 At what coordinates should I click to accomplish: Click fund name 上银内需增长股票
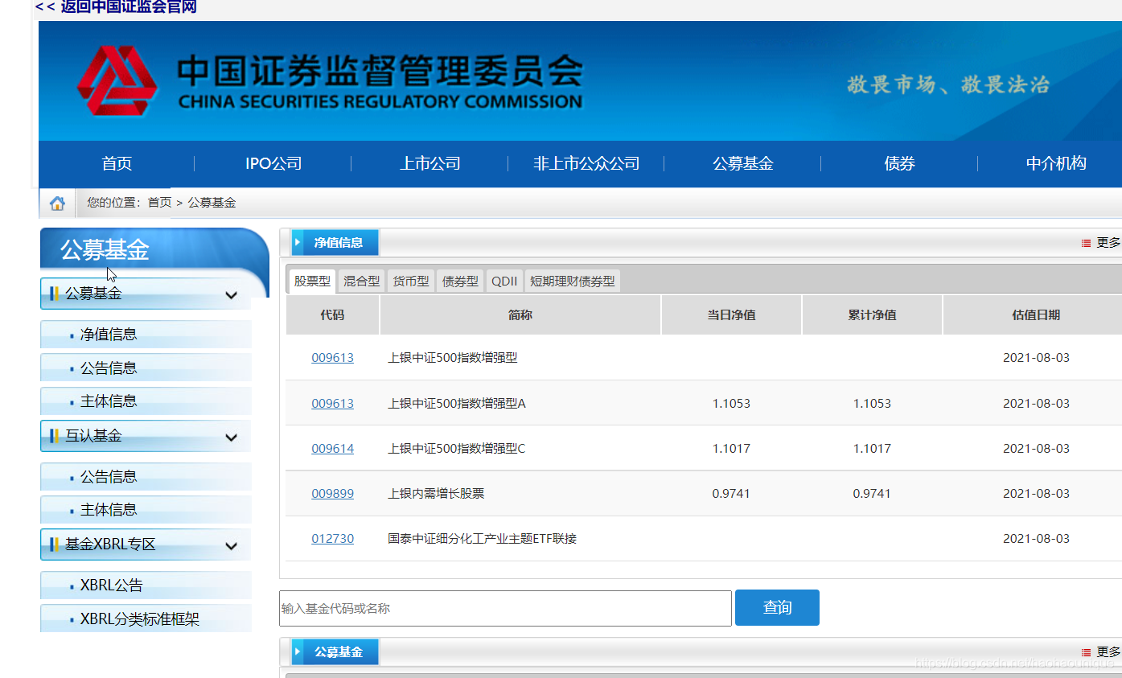436,494
